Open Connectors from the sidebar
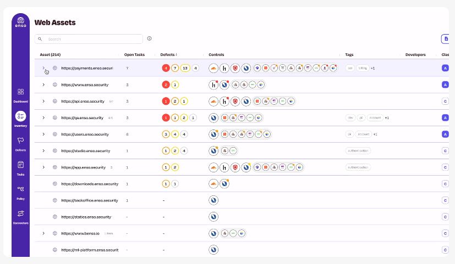Viewport: 455px width, 264px height. click(x=20, y=217)
